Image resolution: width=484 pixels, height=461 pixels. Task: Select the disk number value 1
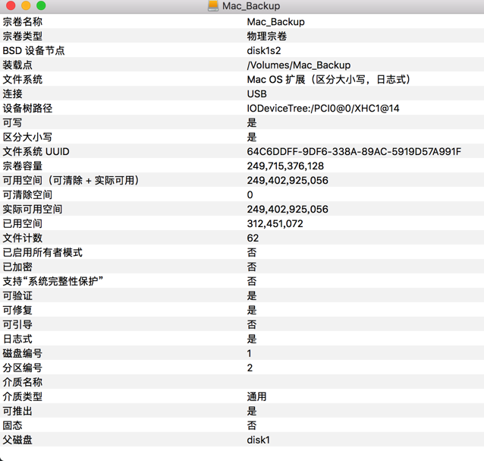(x=250, y=353)
